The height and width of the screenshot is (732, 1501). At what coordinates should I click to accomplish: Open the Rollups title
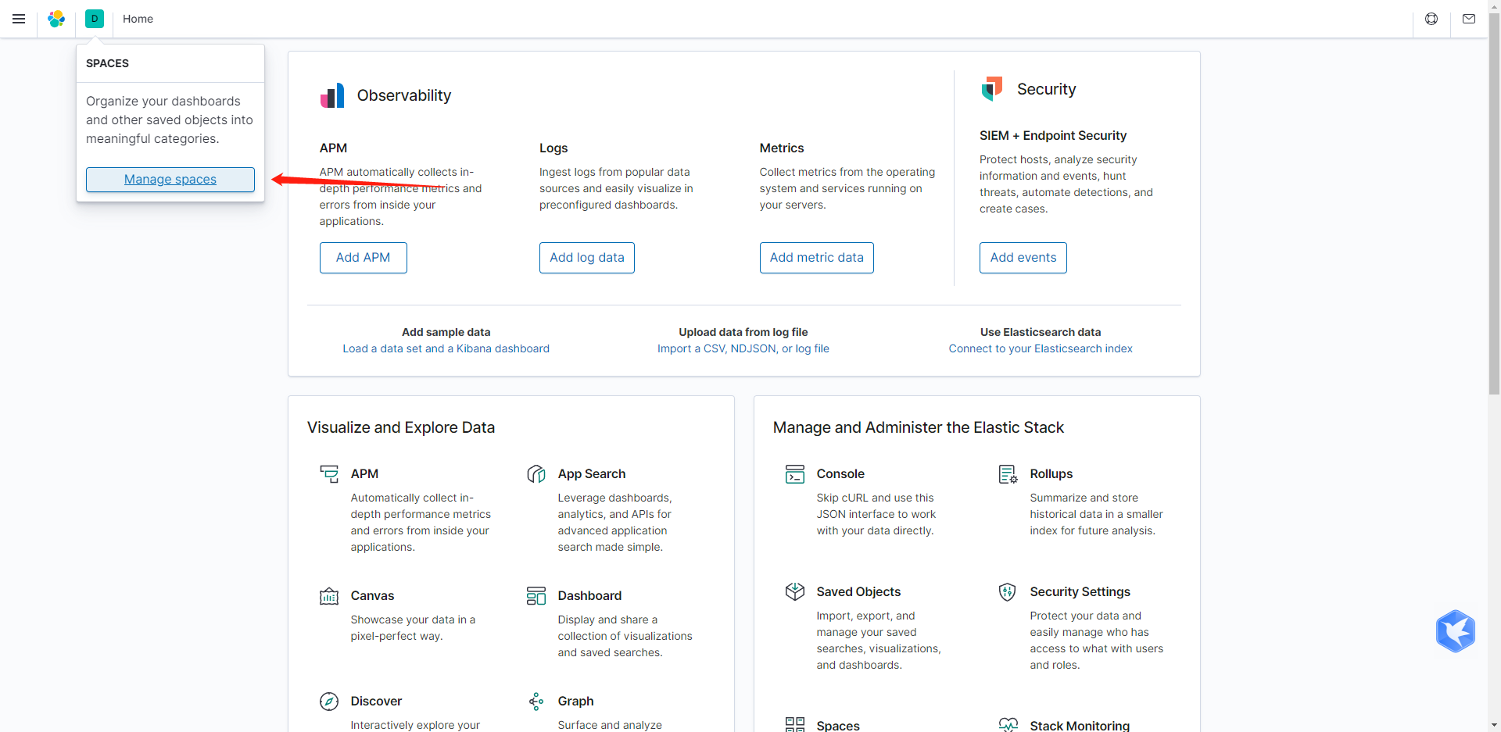click(x=1051, y=473)
